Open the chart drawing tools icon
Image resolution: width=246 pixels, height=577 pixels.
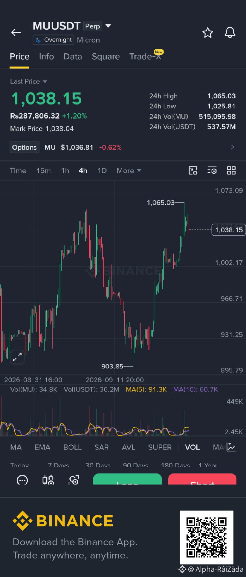pyautogui.click(x=193, y=171)
